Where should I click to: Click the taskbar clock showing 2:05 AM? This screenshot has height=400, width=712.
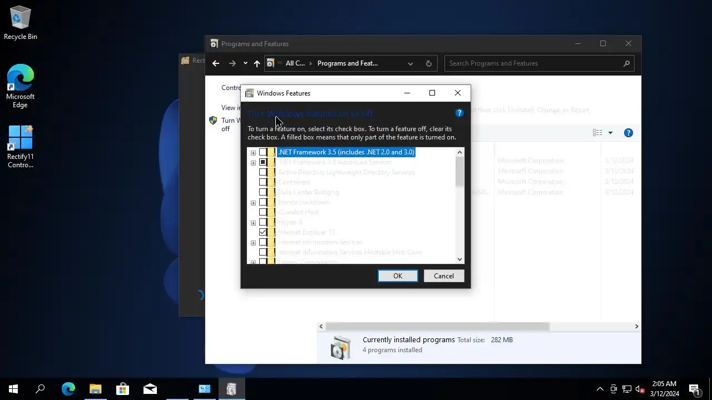pos(664,389)
